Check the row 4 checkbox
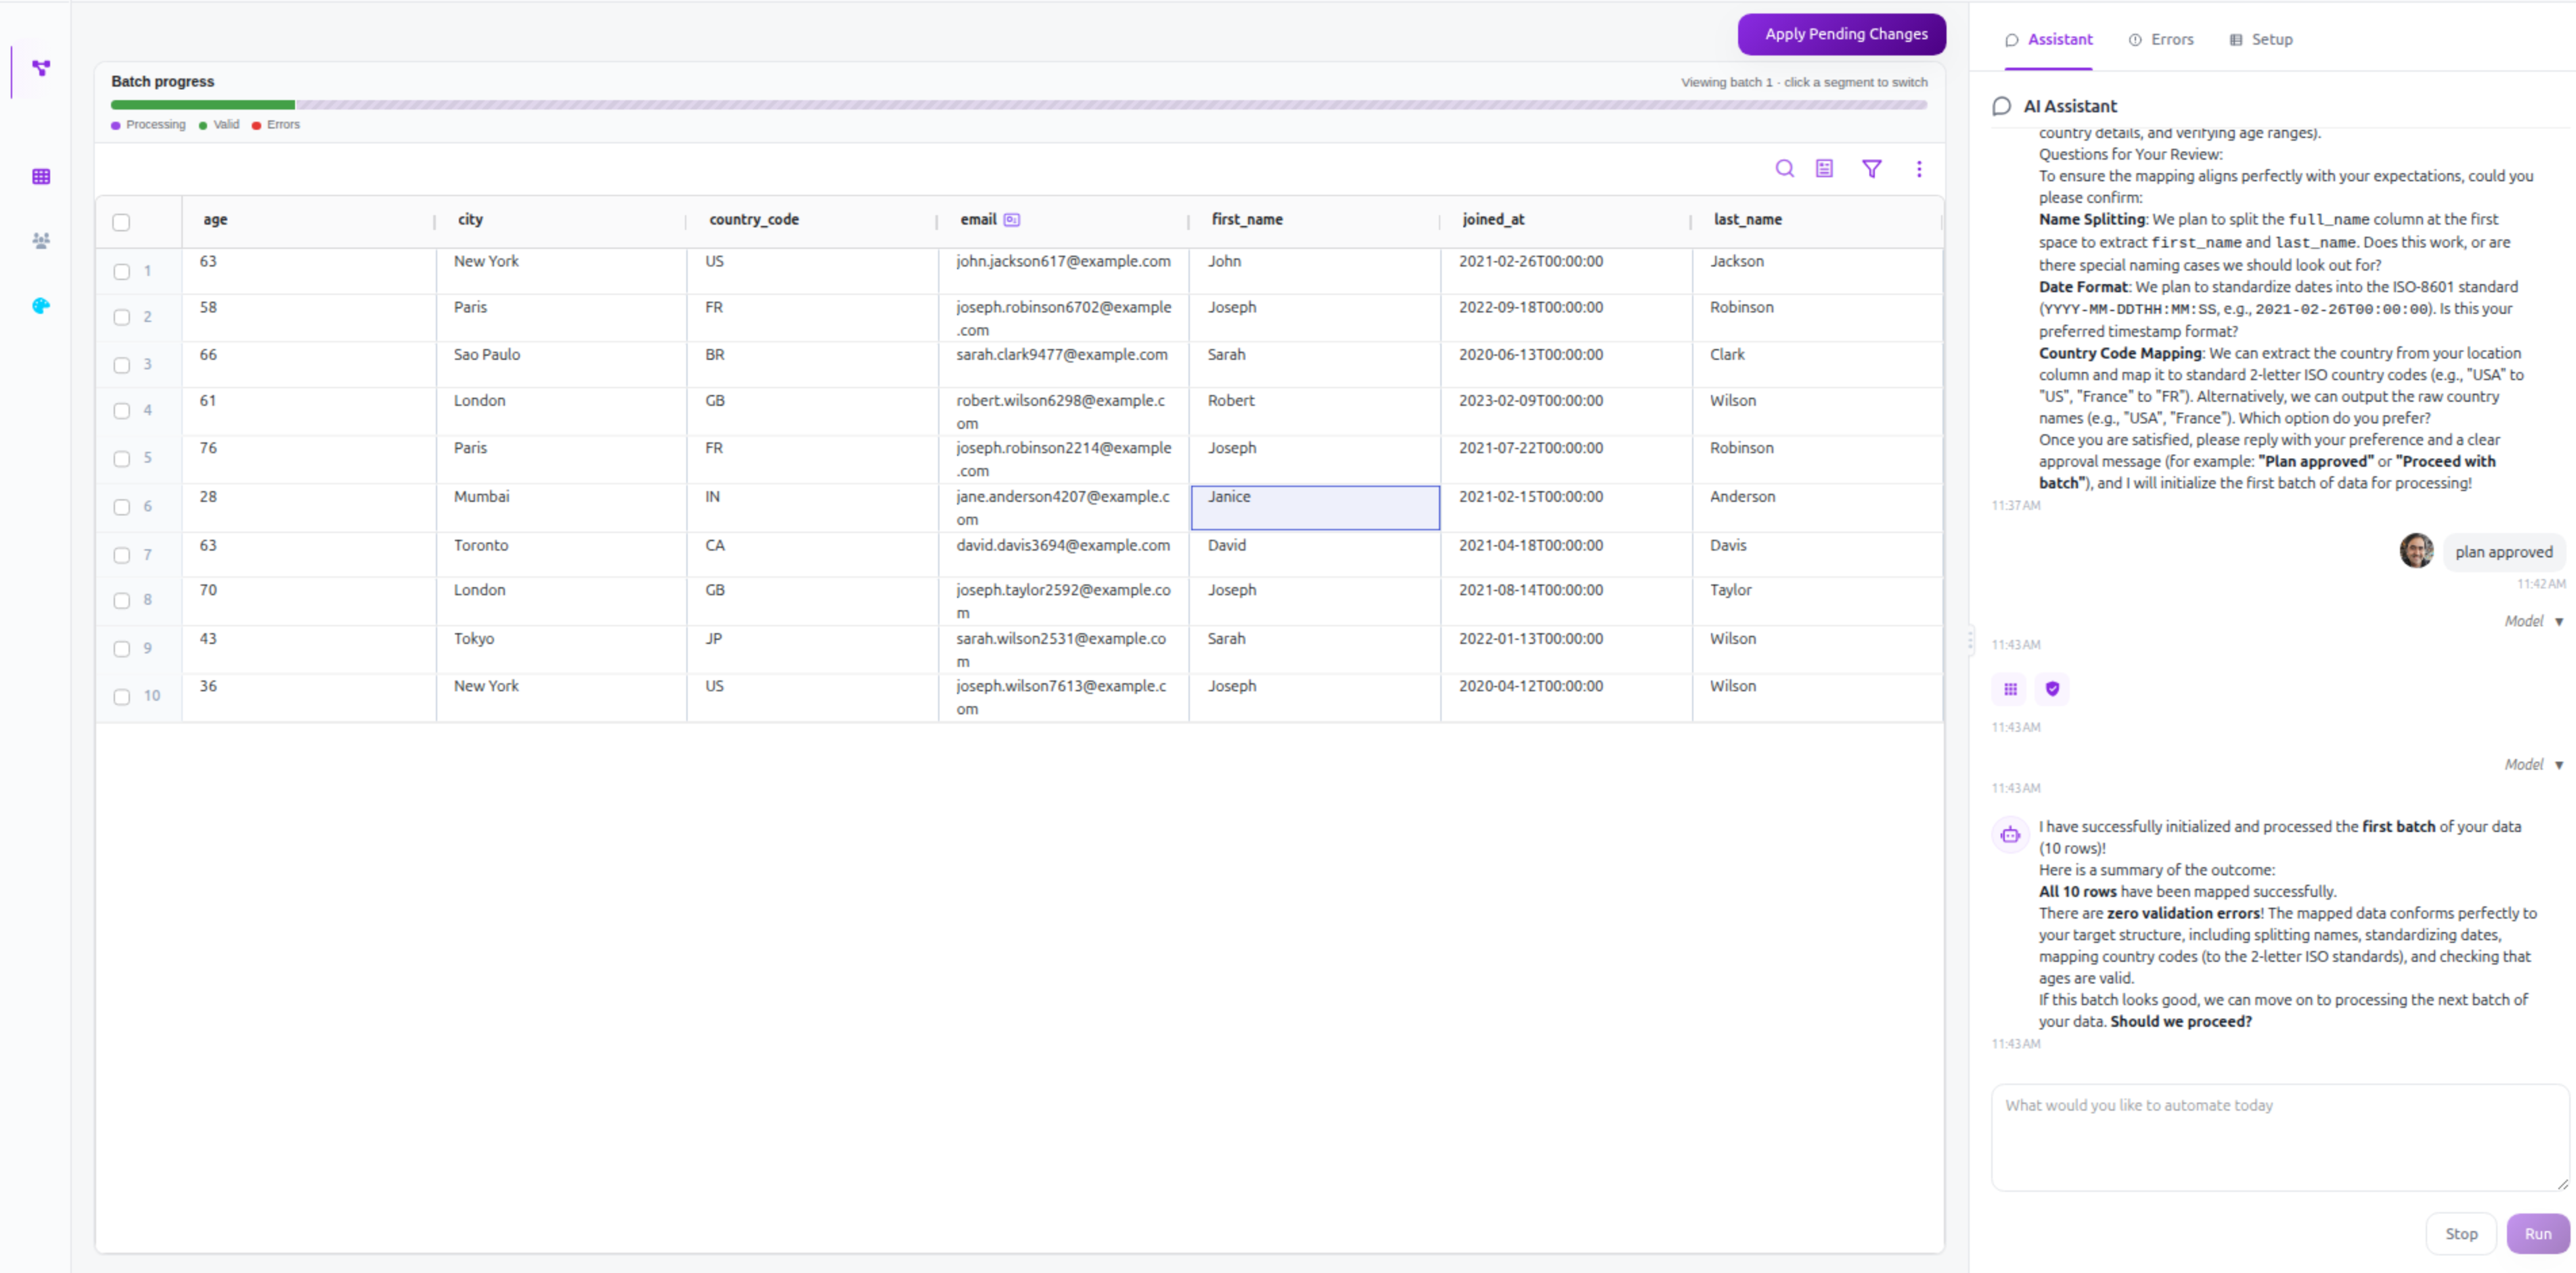The image size is (2576, 1273). (x=121, y=411)
